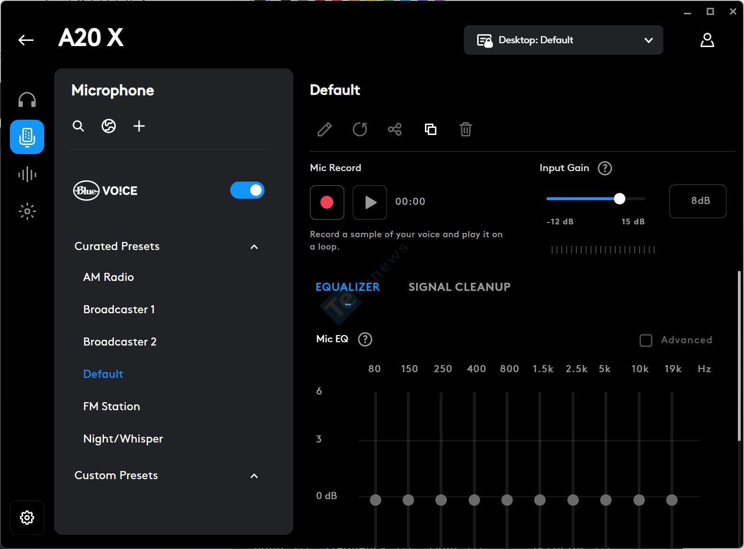This screenshot has height=549, width=744.
Task: Switch to the SIGNAL CLEANUP tab
Action: (x=459, y=287)
